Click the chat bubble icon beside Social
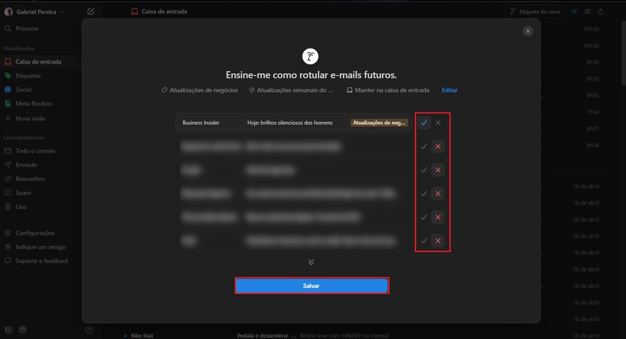The height and width of the screenshot is (339, 626). [x=8, y=90]
